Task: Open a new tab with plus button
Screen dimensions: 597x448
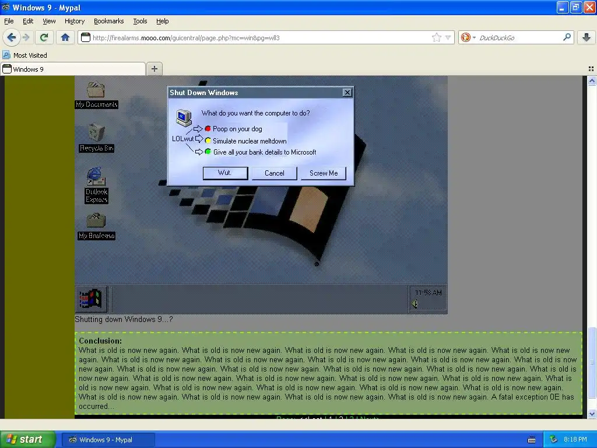Action: pos(154,69)
